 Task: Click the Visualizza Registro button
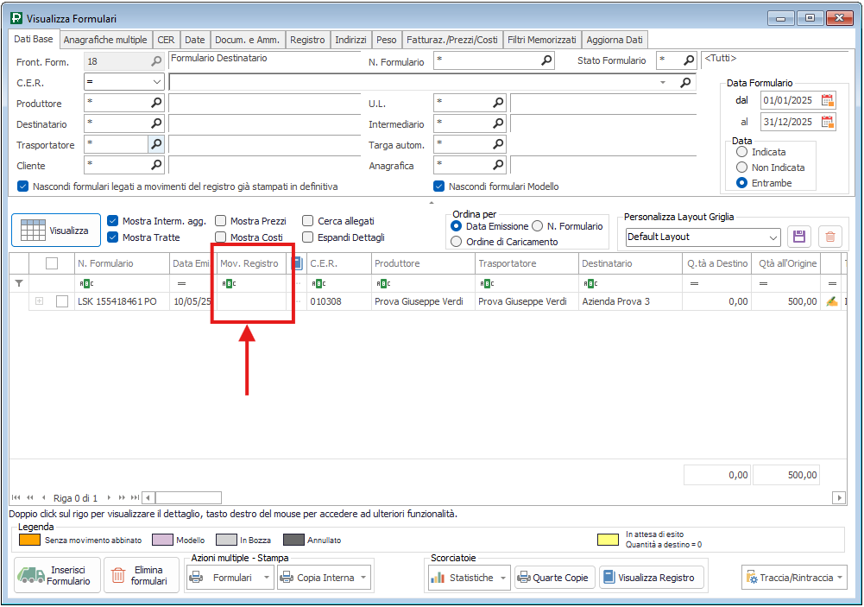[x=653, y=578]
